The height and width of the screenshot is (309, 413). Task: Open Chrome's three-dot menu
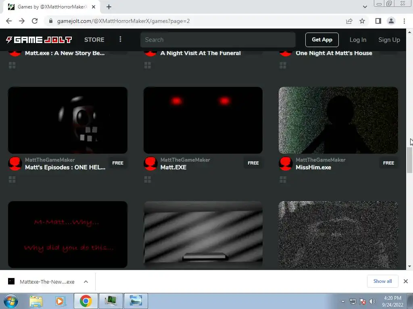[404, 21]
